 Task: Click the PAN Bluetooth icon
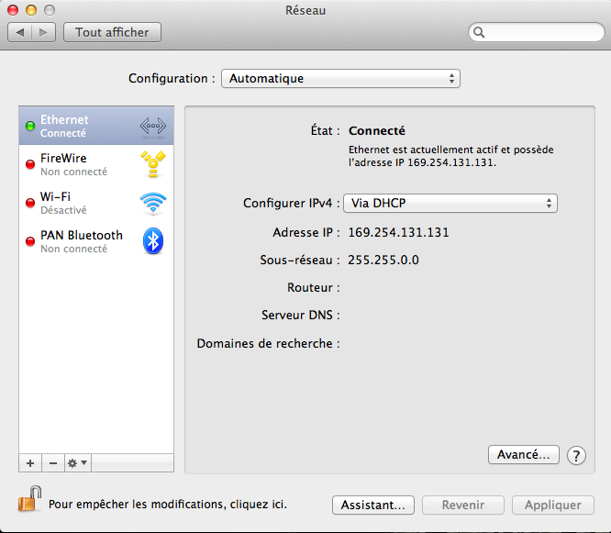pyautogui.click(x=152, y=241)
